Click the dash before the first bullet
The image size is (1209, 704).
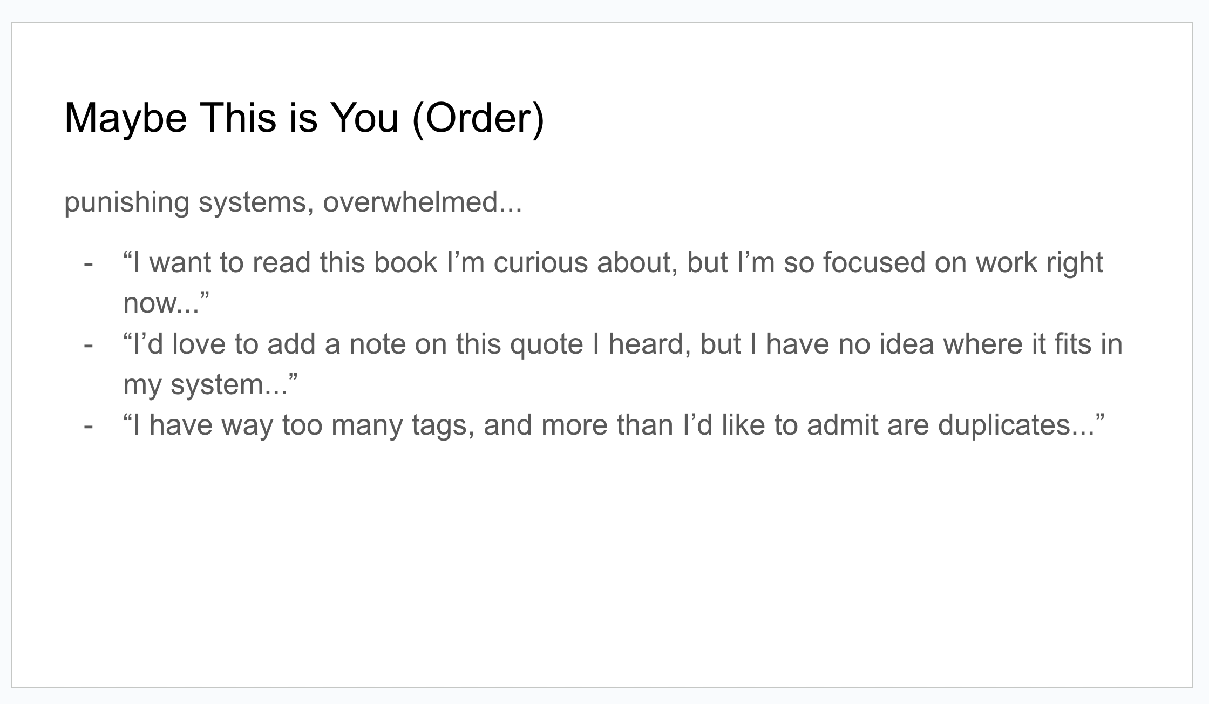pos(89,263)
